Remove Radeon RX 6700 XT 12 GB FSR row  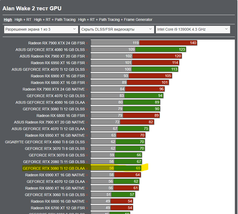pyautogui.click(x=87, y=208)
